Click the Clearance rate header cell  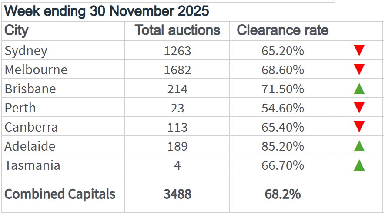pyautogui.click(x=282, y=30)
